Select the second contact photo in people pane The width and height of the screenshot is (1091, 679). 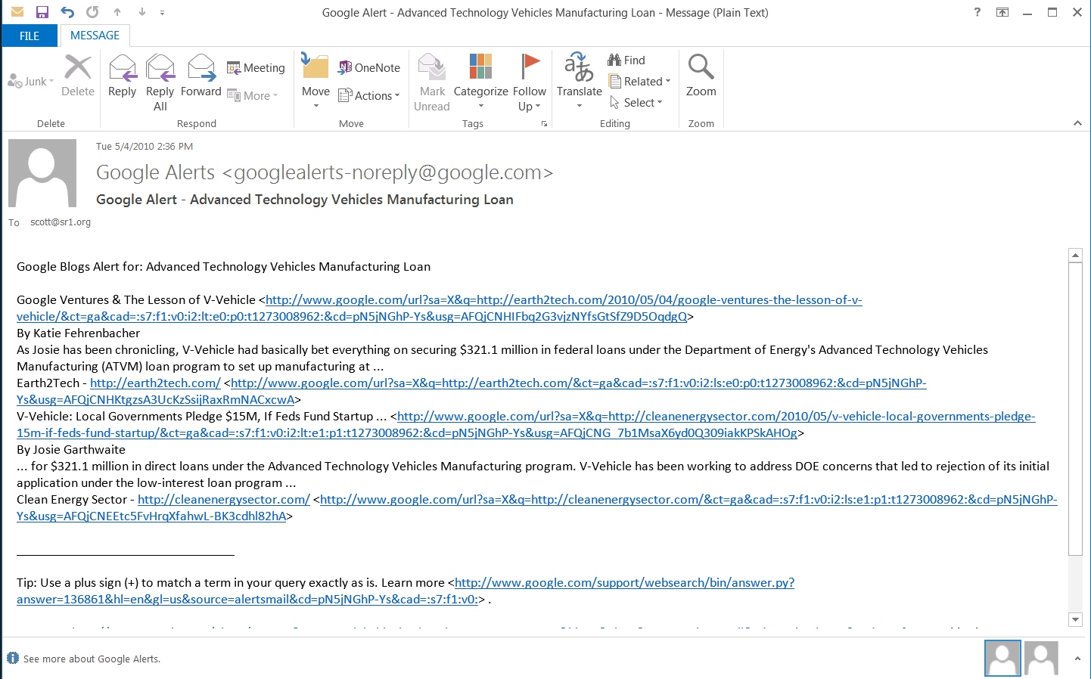coord(1041,659)
